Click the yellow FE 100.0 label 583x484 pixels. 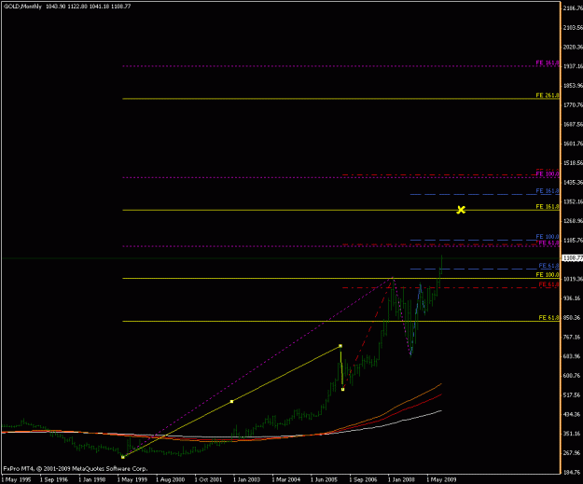[547, 275]
